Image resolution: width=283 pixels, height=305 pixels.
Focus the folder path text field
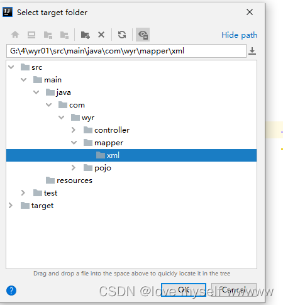[x=126, y=51]
